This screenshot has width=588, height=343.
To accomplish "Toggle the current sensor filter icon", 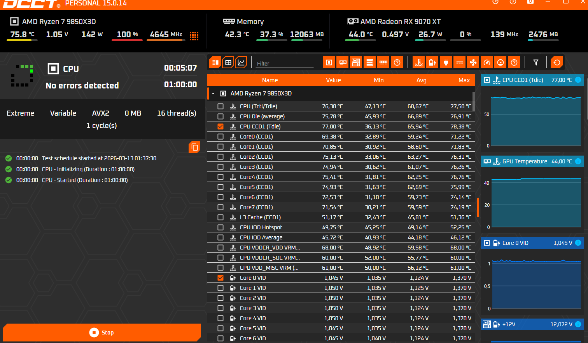I will click(x=460, y=62).
